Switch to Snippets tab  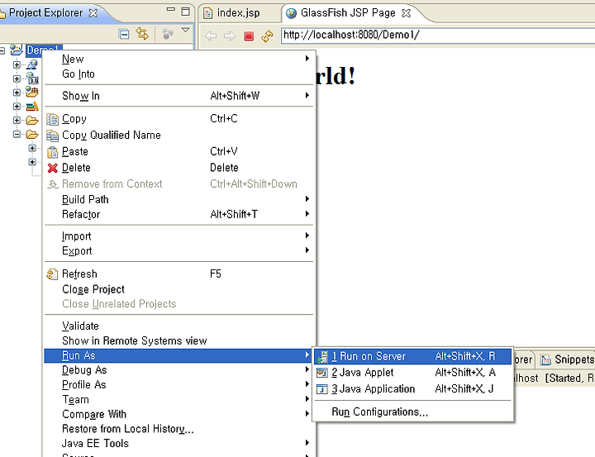click(567, 359)
